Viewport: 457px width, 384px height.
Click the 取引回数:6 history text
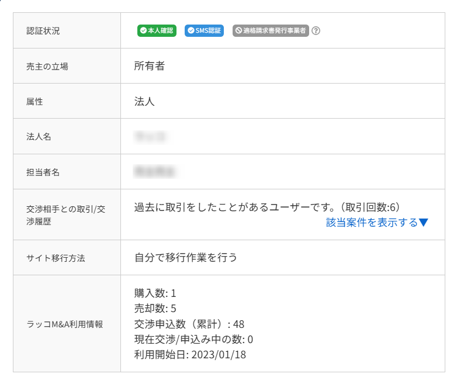coord(371,207)
